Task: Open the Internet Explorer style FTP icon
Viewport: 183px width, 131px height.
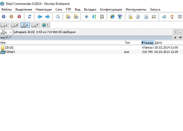Action: click(112, 17)
